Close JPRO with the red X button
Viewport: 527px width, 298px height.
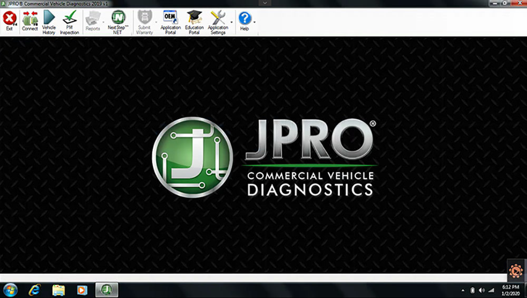(x=519, y=3)
